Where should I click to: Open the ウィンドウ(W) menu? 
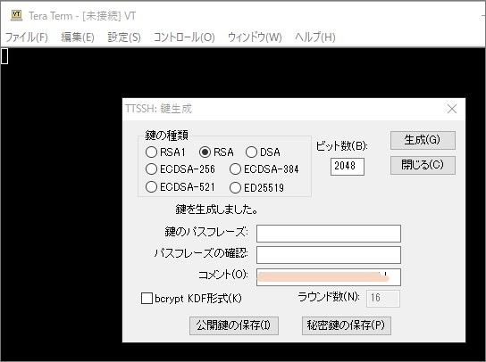[255, 37]
